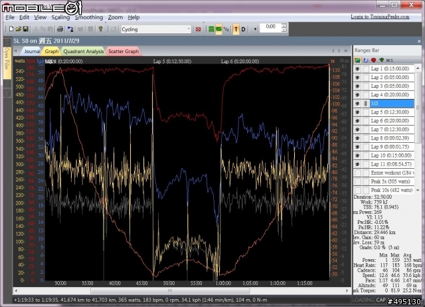The image size is (425, 307).
Task: Click graph scrollbar left arrow
Action: 16,291
